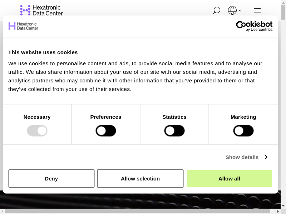The height and width of the screenshot is (214, 286).
Task: Expand Show details in cookie dialog
Action: (x=242, y=157)
